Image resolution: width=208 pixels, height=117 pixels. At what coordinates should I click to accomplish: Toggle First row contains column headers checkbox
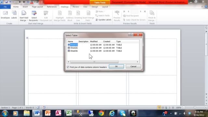coord(68,67)
